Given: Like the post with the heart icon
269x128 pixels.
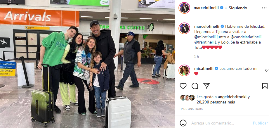Looking at the screenshot, I should tap(183, 86).
